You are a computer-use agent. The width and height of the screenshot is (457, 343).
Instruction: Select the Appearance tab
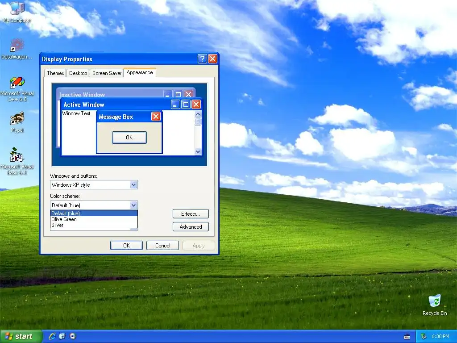[x=140, y=73]
